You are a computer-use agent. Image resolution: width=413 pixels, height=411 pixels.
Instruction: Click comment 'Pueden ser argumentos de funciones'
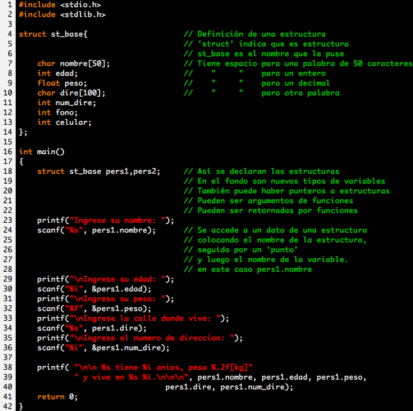(x=275, y=201)
